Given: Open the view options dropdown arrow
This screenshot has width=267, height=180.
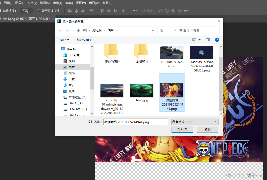Looking at the screenshot, I should click(x=200, y=40).
